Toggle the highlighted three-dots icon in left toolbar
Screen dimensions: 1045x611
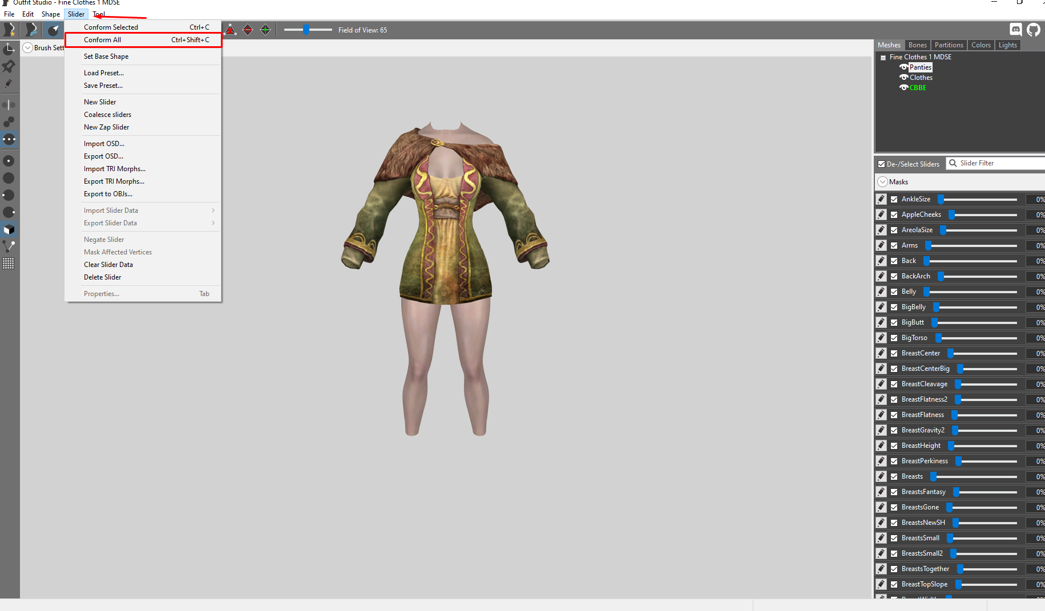9,139
